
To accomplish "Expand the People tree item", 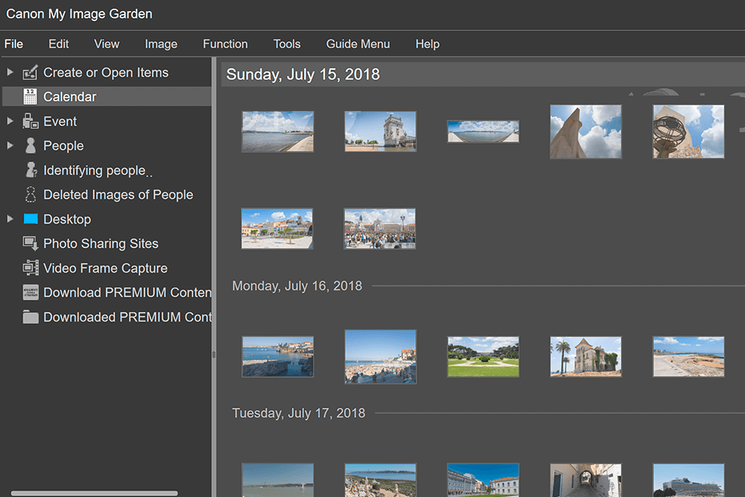I will pos(10,145).
